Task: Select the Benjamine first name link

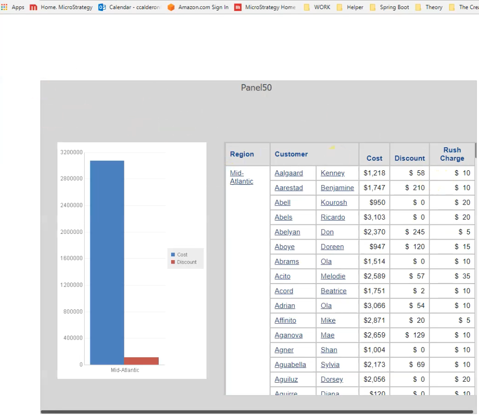Action: coord(337,188)
